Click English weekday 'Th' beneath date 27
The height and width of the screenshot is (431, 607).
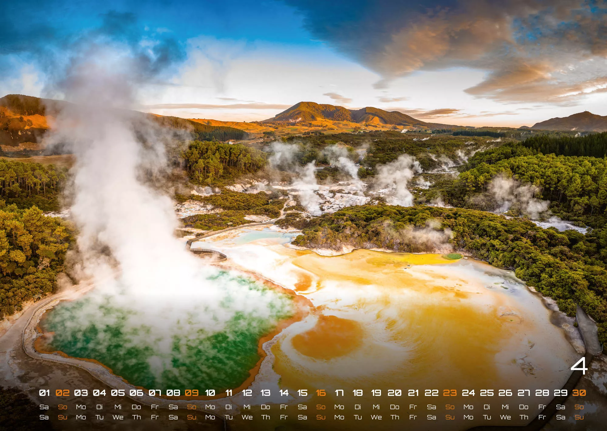click(524, 417)
